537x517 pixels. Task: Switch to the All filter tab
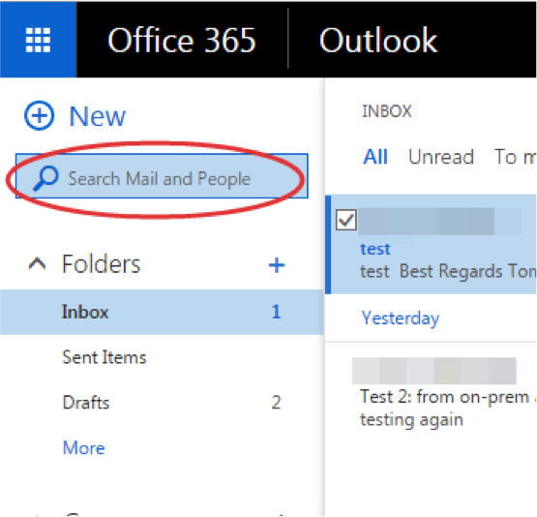[x=375, y=157]
